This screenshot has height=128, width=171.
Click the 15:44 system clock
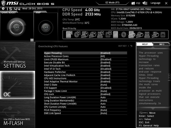[x=13, y=9]
